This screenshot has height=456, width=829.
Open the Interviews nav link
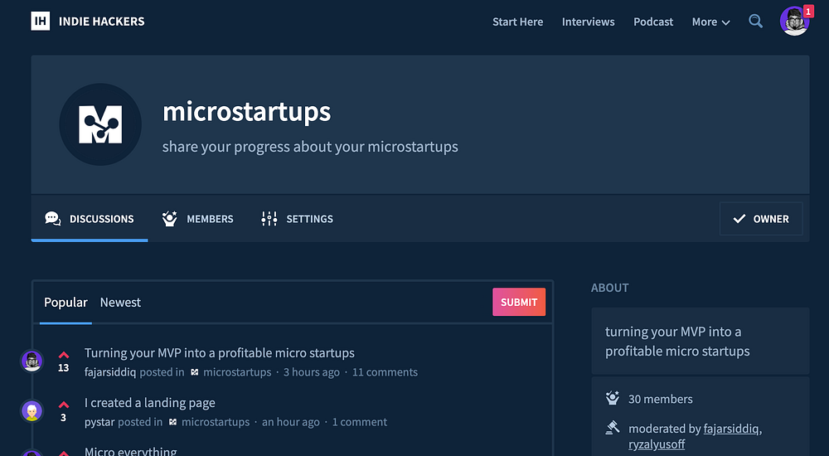[x=588, y=22]
